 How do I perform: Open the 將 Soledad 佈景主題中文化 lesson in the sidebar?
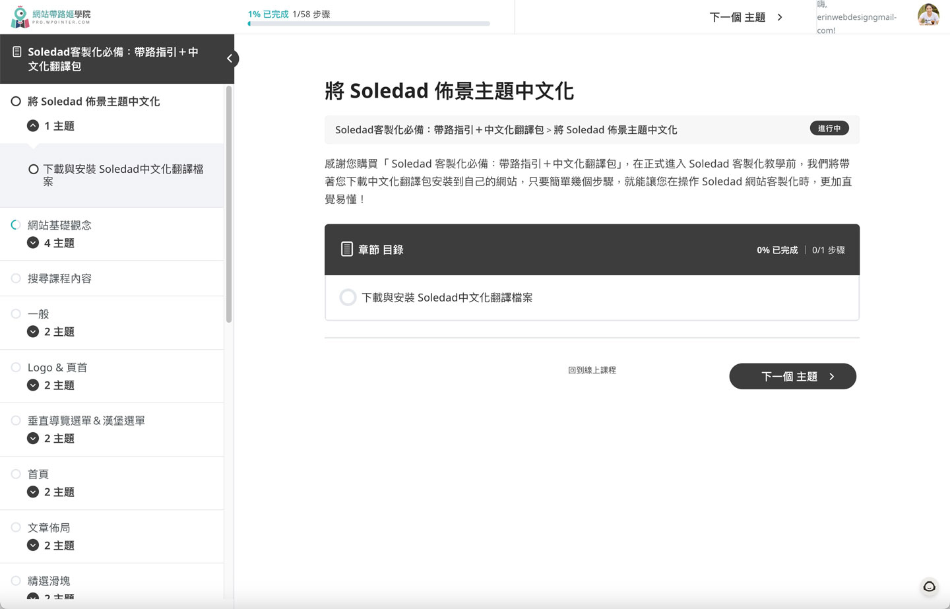94,102
